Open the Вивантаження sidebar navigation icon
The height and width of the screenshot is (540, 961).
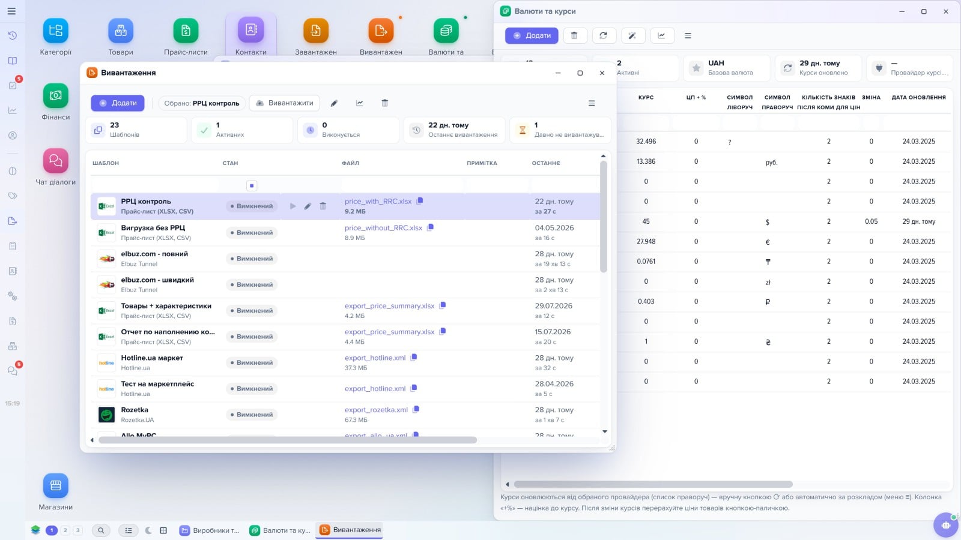point(12,221)
